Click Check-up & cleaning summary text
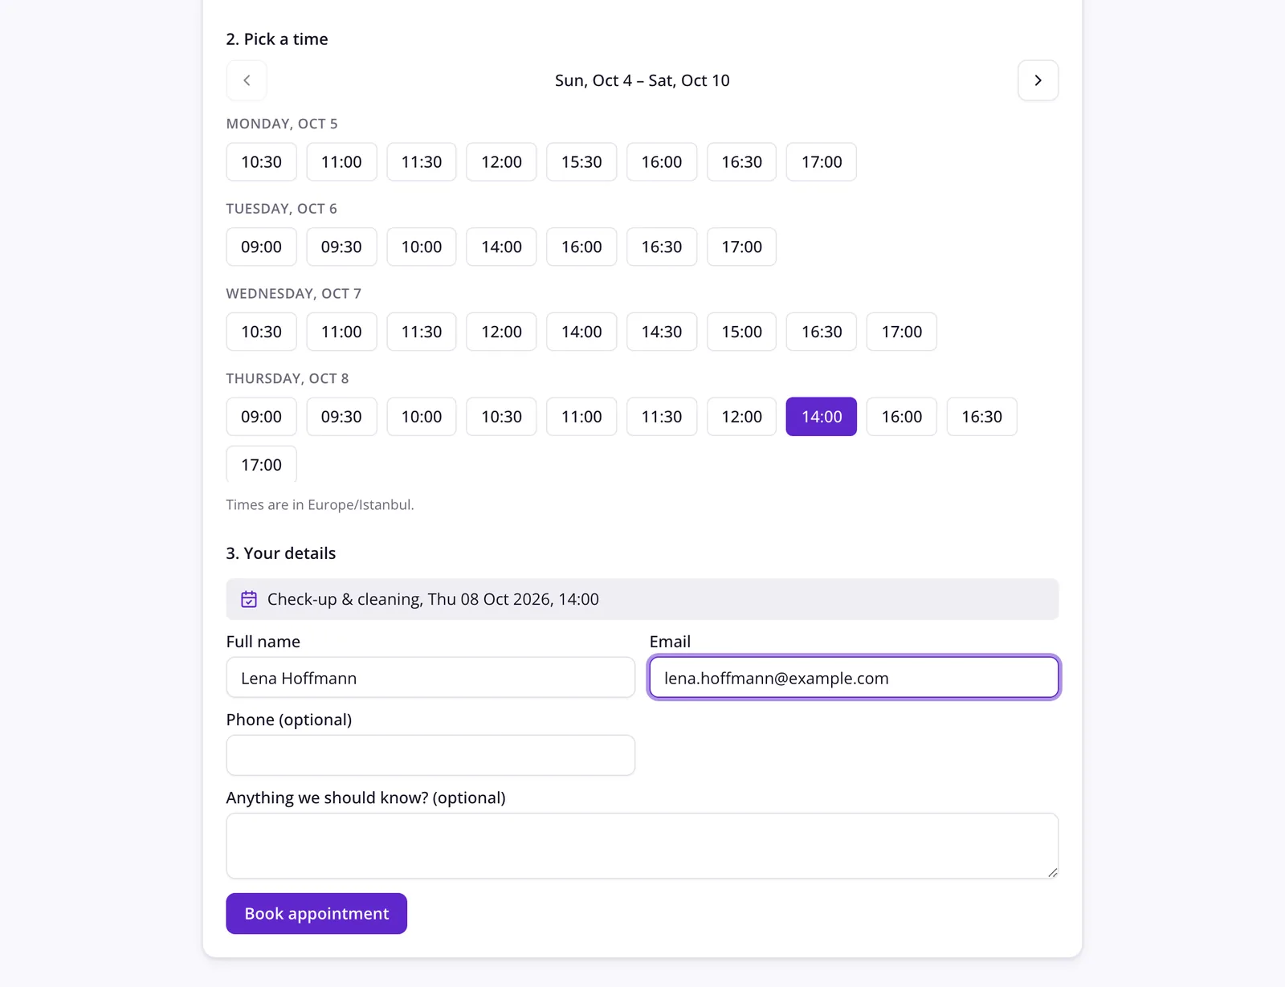The width and height of the screenshot is (1285, 987). click(x=433, y=599)
